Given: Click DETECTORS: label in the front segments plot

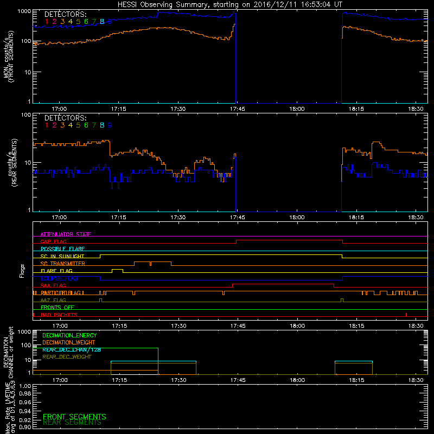Looking at the screenshot, I should click(x=65, y=15).
